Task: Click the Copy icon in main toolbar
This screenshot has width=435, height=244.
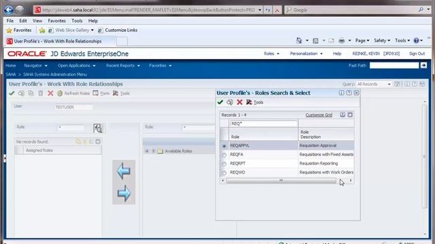Action: pyautogui.click(x=31, y=94)
